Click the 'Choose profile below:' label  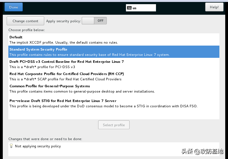26,30
